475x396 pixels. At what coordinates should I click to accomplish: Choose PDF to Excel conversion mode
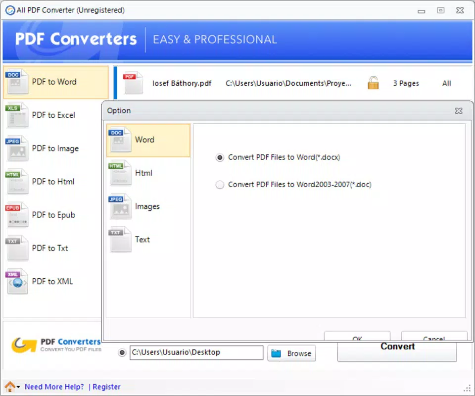click(52, 115)
